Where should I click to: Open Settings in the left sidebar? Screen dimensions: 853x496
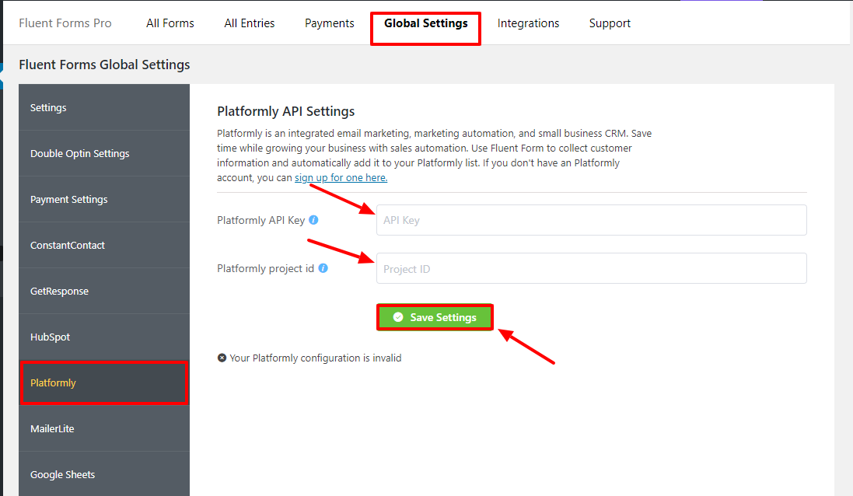48,107
